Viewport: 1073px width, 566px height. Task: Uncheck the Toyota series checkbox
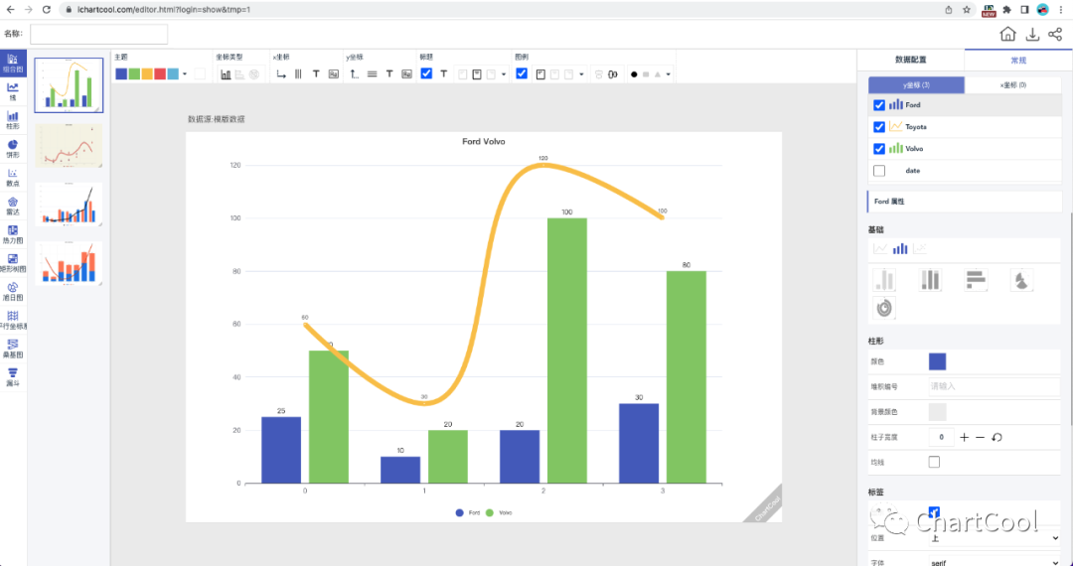(x=879, y=127)
